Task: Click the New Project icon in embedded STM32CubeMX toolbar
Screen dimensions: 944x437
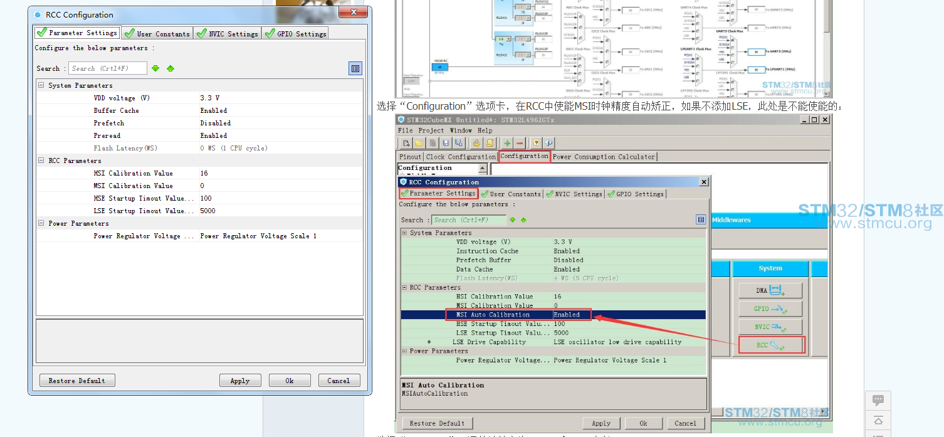Action: point(406,143)
